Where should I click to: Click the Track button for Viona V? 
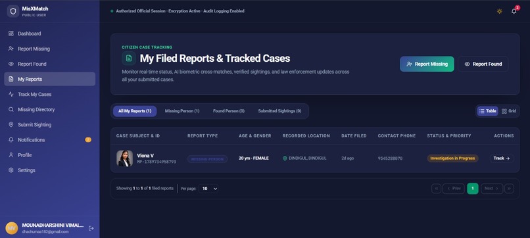coord(502,158)
